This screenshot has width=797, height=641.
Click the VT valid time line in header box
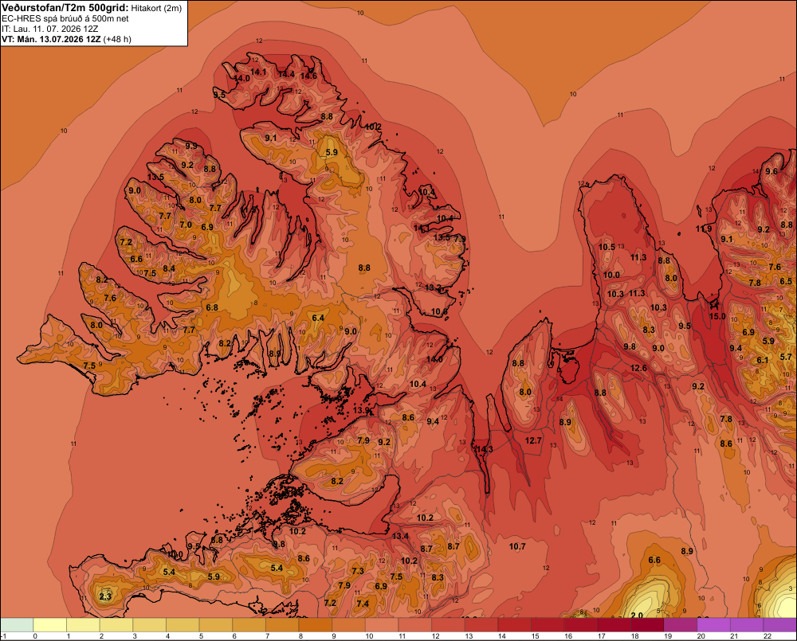67,39
